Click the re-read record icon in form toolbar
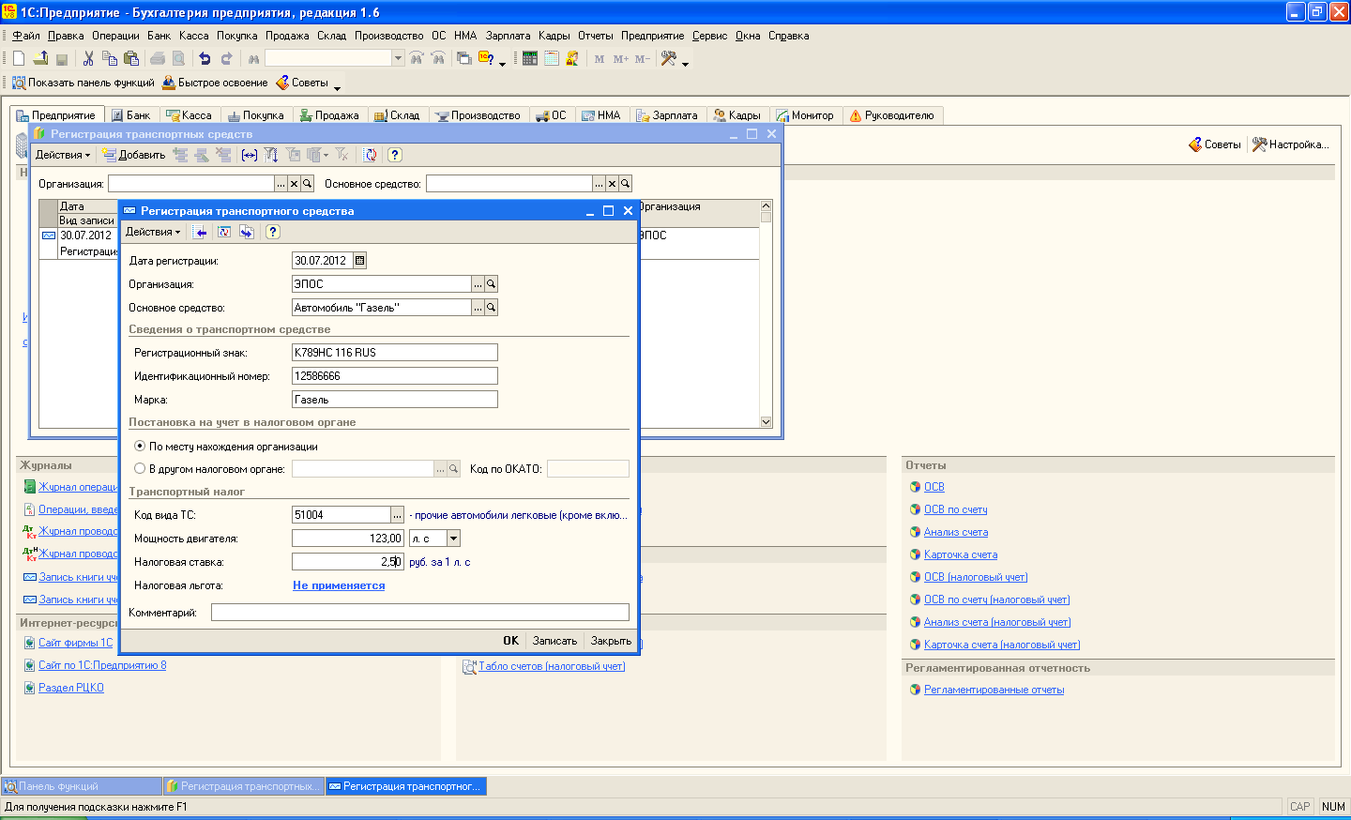 [224, 232]
